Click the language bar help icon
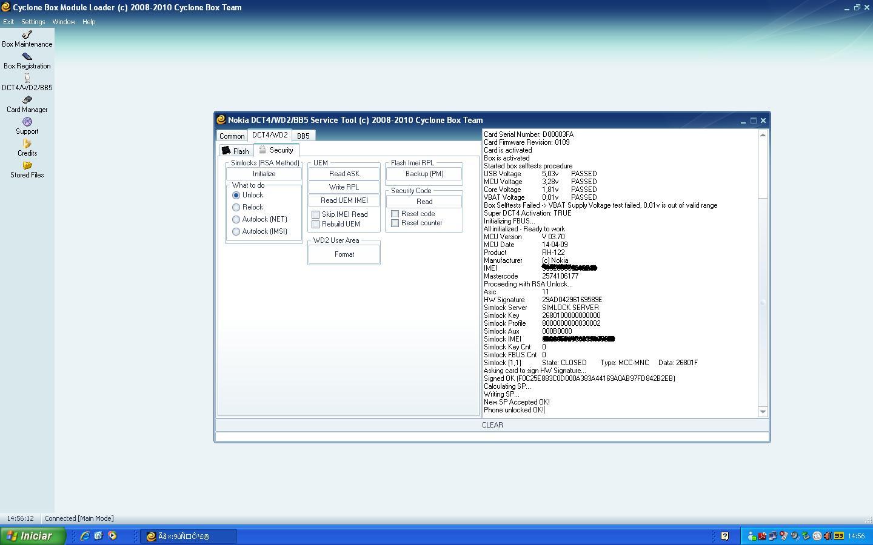This screenshot has height=545, width=873. (x=724, y=536)
